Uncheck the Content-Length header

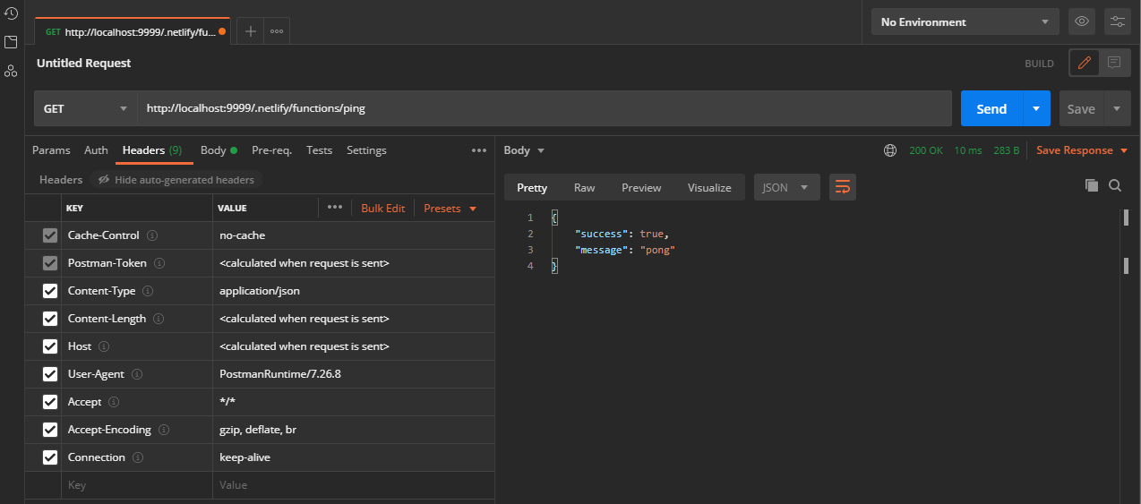coord(50,319)
